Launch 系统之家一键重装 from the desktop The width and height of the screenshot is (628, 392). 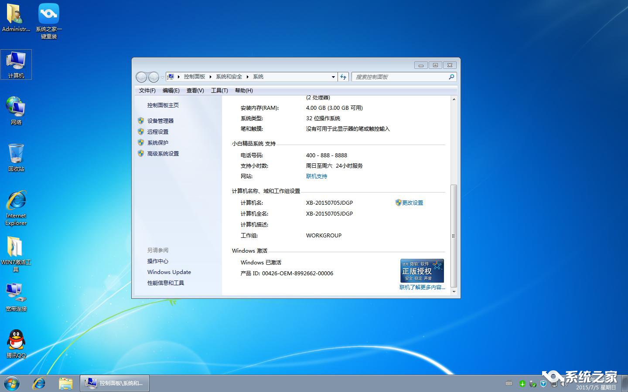[x=48, y=20]
